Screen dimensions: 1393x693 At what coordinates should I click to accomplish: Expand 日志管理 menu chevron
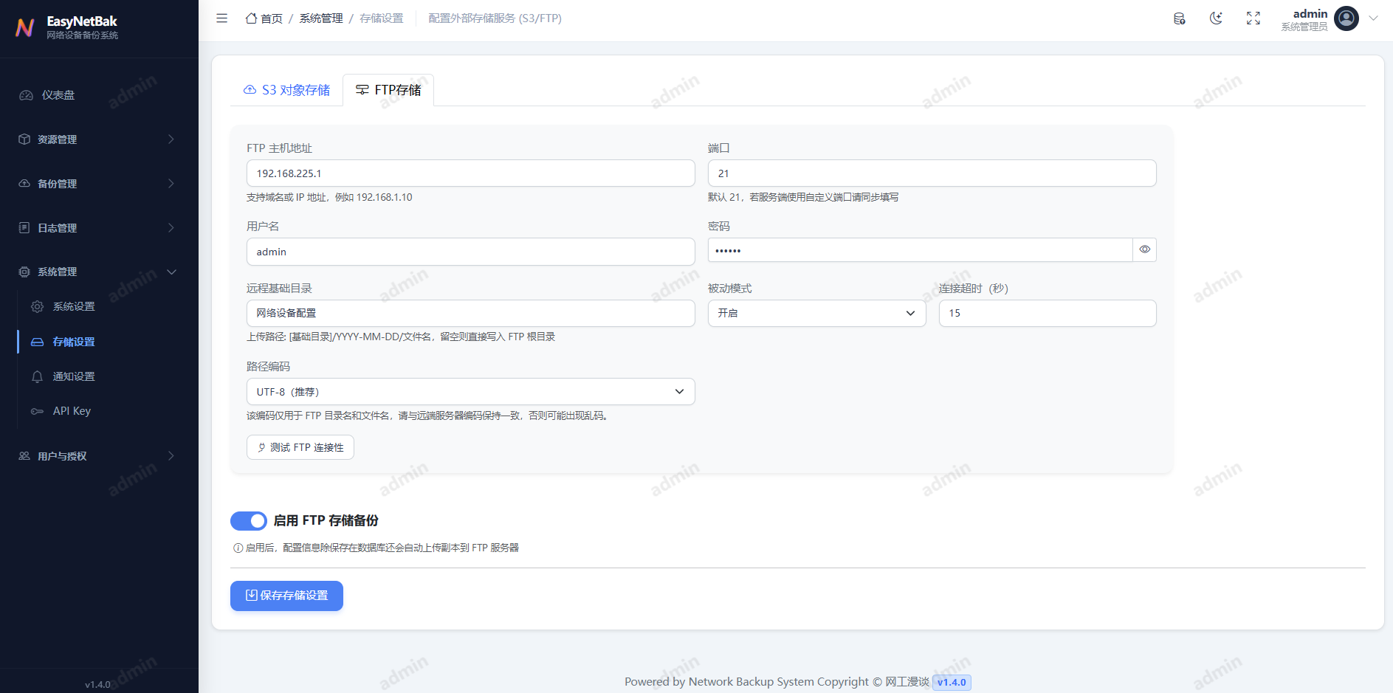[171, 228]
